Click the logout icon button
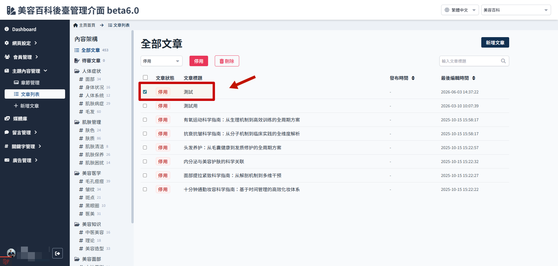Viewport: 558px width, 266px height. click(58, 253)
